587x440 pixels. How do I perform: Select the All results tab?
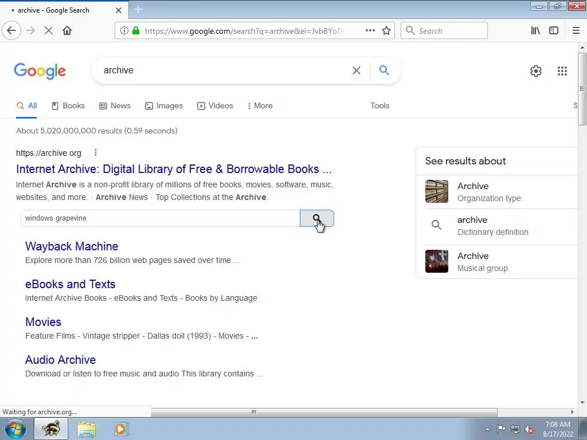pyautogui.click(x=26, y=106)
